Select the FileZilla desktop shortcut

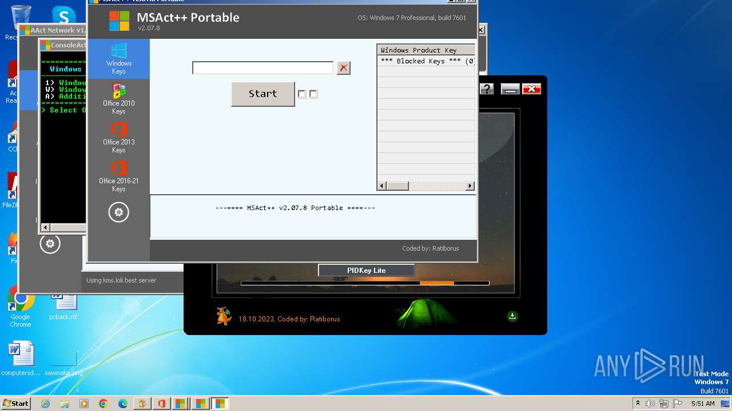point(11,191)
